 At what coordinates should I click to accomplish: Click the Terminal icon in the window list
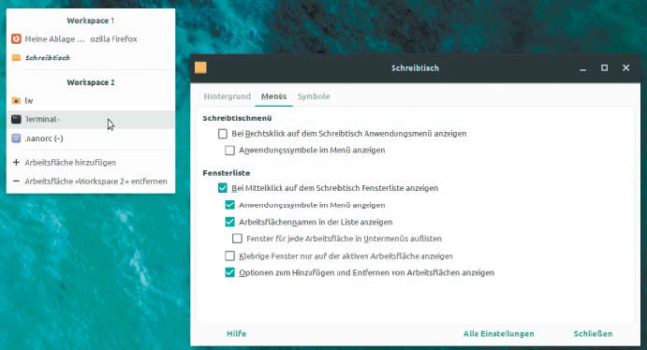16,119
